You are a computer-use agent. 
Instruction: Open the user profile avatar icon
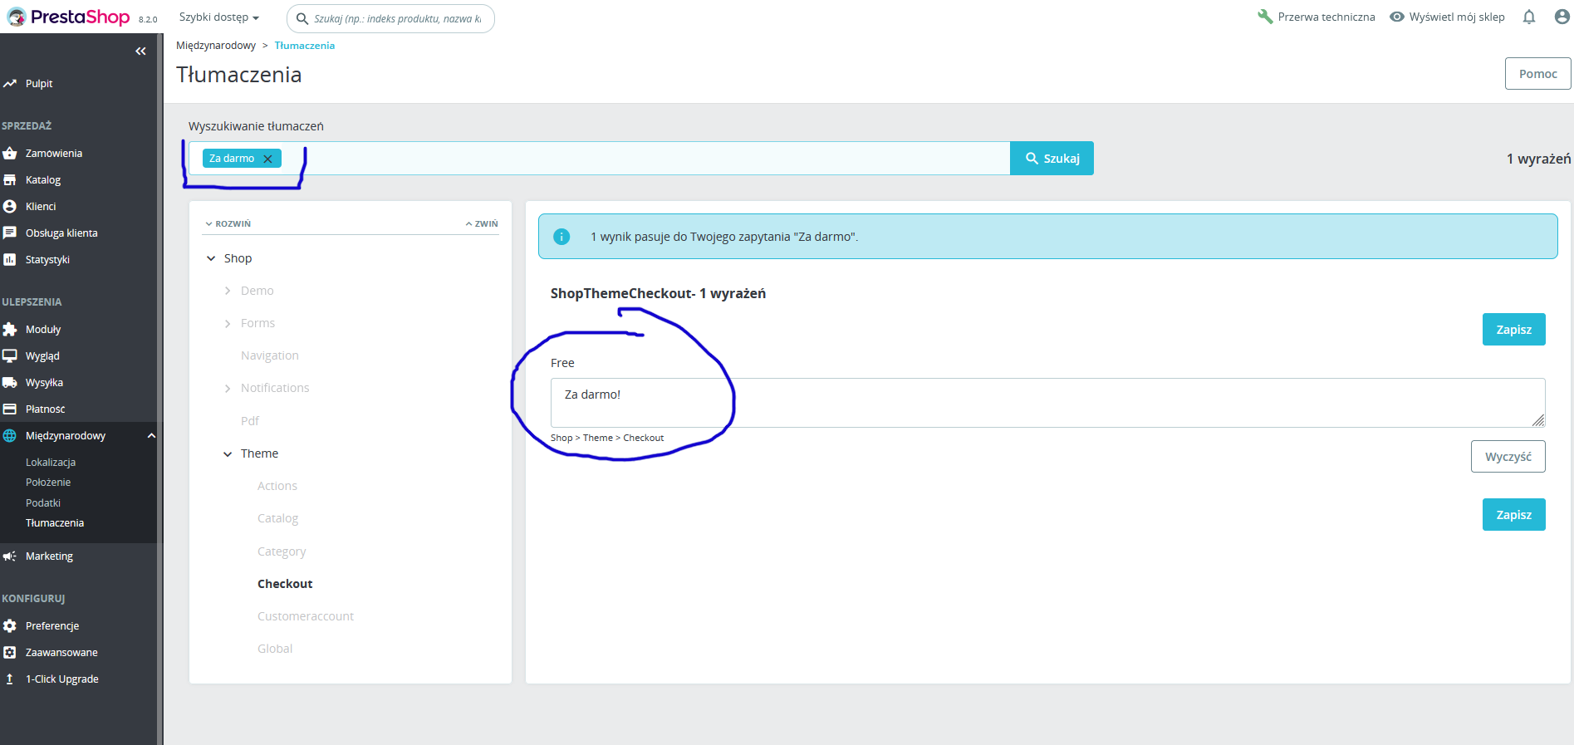tap(1562, 17)
